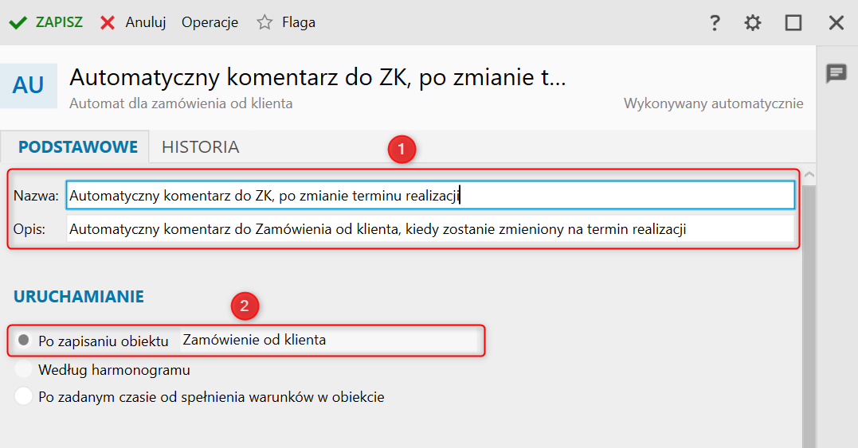Open settings with the gear icon

[x=753, y=23]
